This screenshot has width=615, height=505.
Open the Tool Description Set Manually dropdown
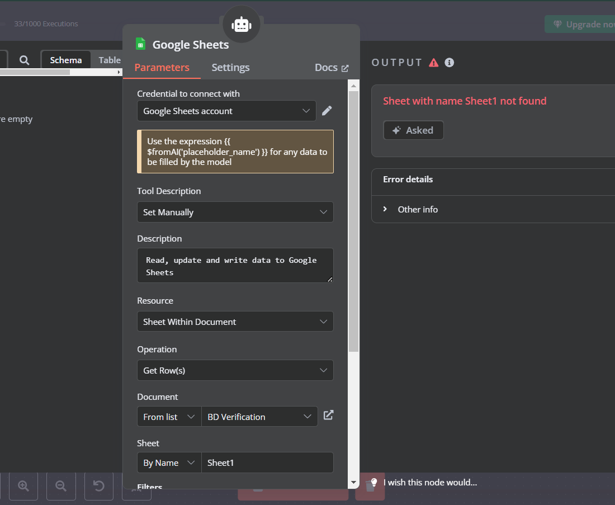coord(235,212)
